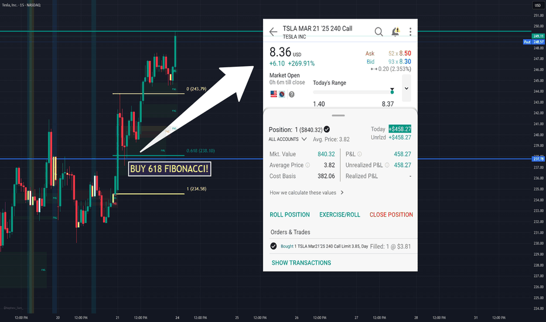Click the US flag exchange icon
Image resolution: width=546 pixels, height=322 pixels.
(x=274, y=94)
